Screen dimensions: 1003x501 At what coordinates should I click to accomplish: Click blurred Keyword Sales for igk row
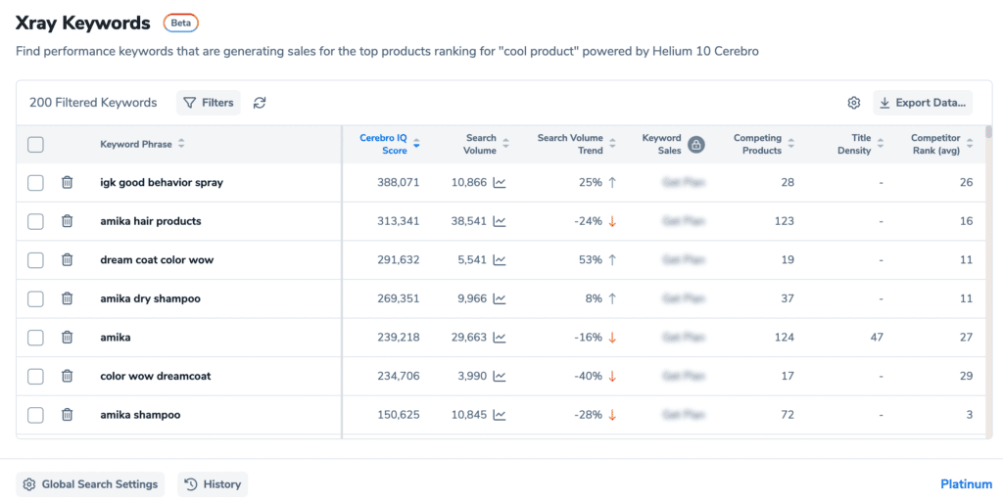[684, 183]
